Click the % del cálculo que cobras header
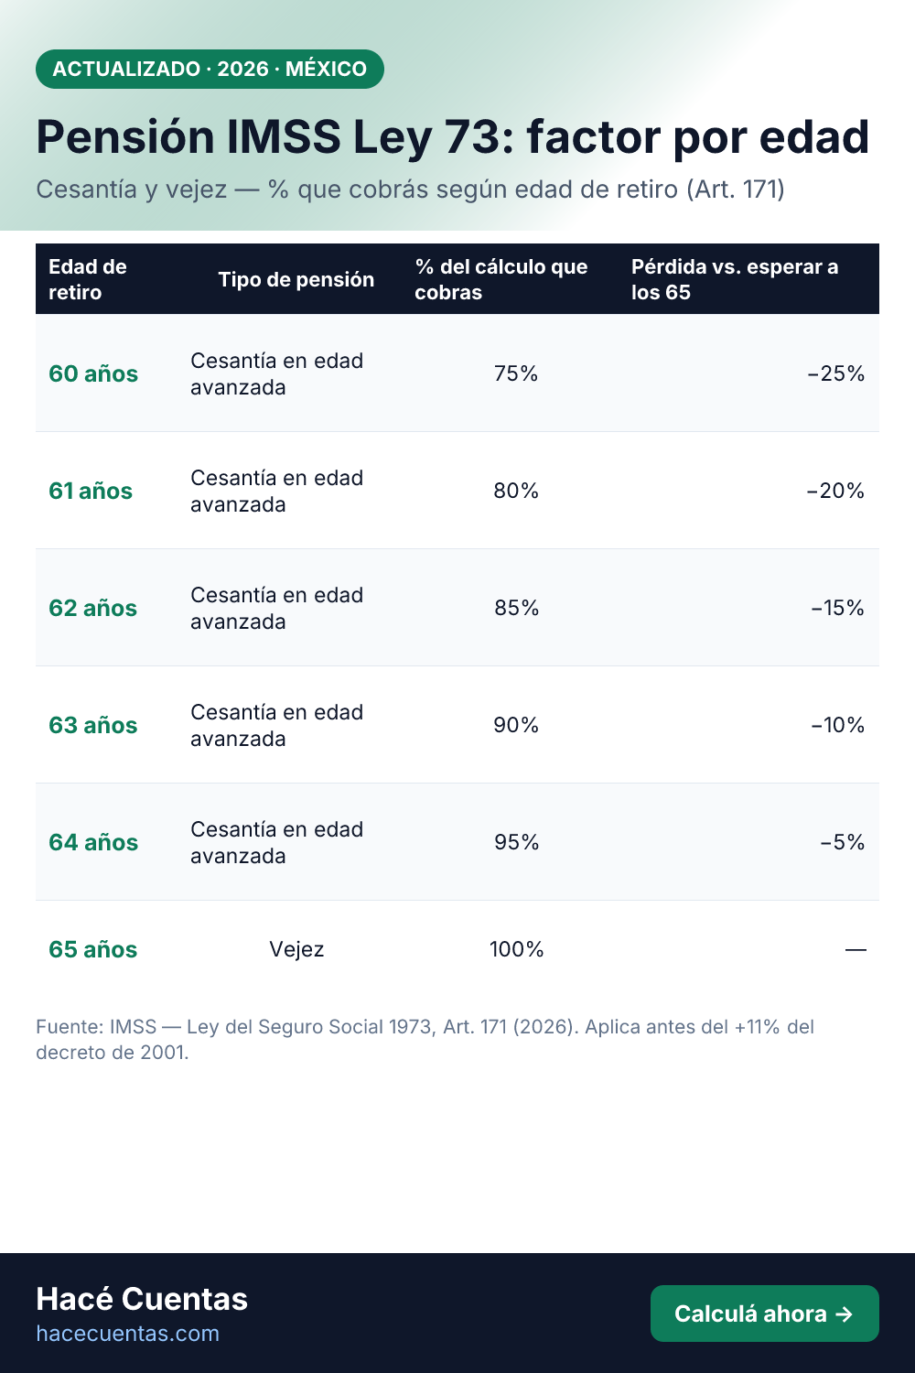Viewport: 915px width, 1373px height. [501, 279]
